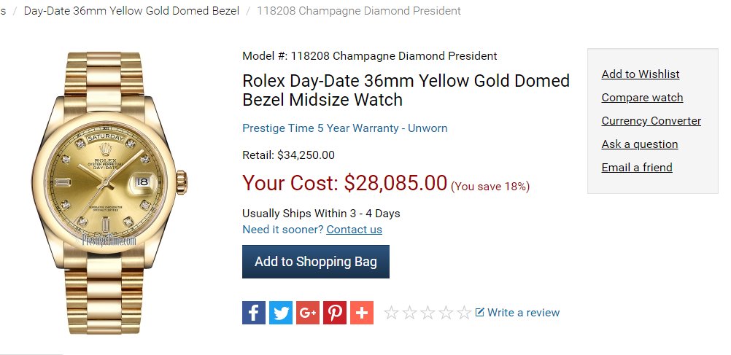The width and height of the screenshot is (731, 355).
Task: Pin this watch on Pinterest
Action: tap(335, 313)
